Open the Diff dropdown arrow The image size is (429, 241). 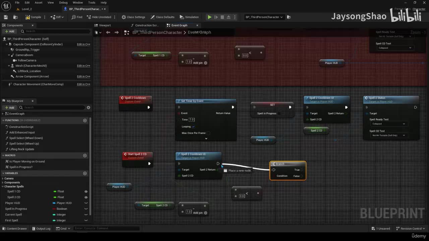(63, 17)
